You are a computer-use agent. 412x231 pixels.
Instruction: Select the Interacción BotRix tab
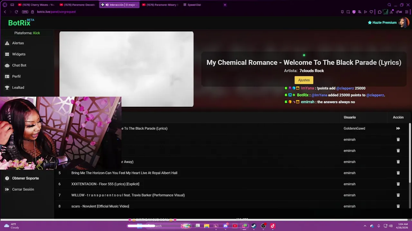[x=119, y=5]
